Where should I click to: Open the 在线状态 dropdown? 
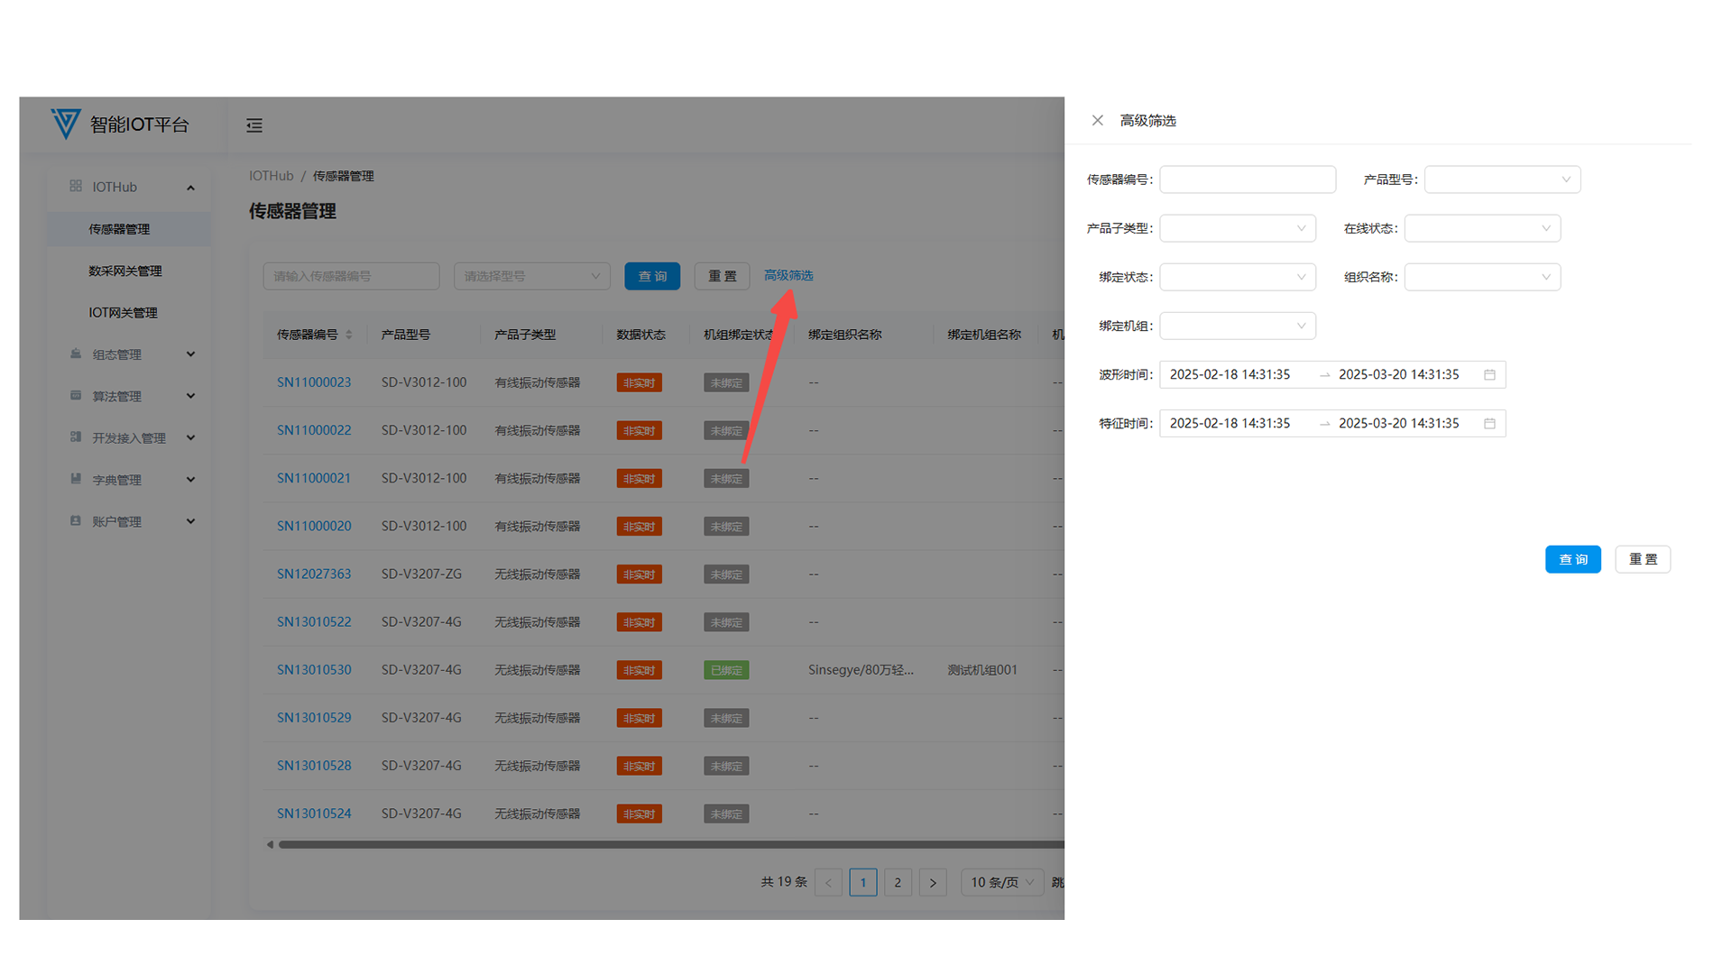coord(1482,228)
